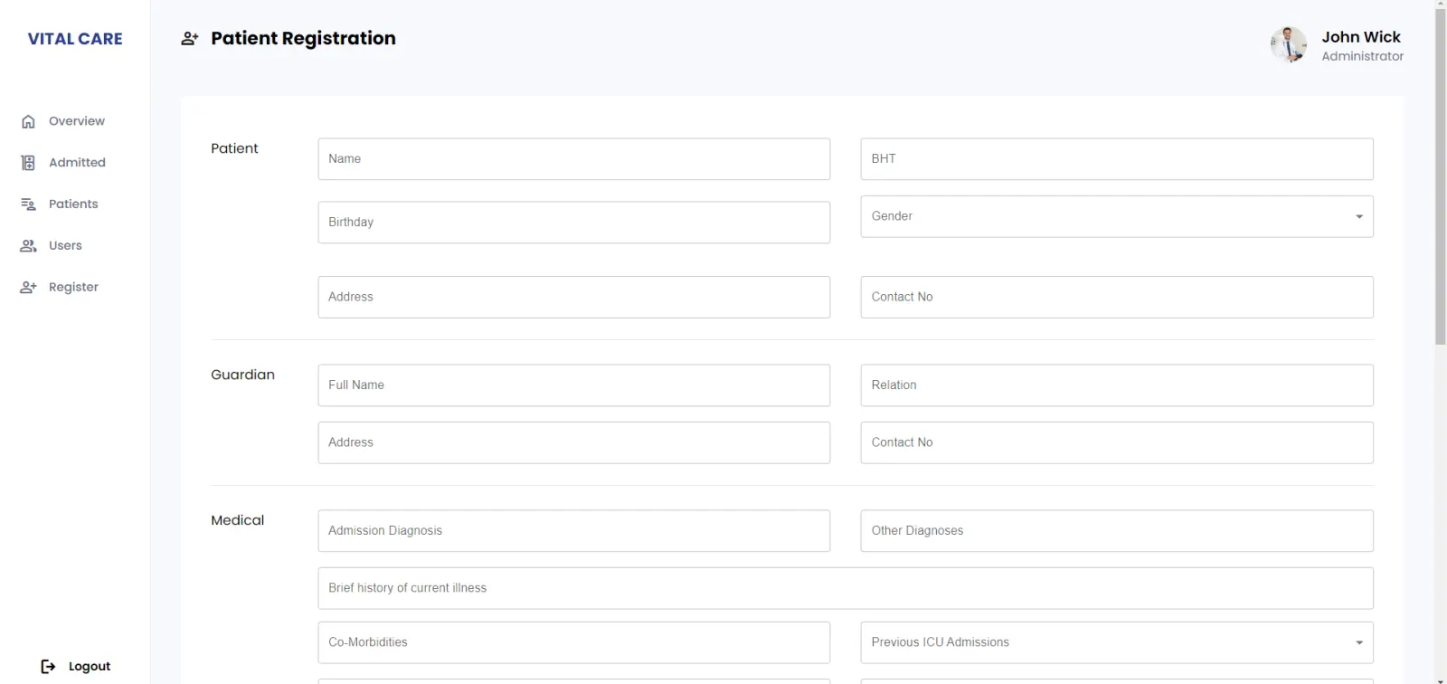Click the vertical page scrollbar thumb

(1440, 176)
